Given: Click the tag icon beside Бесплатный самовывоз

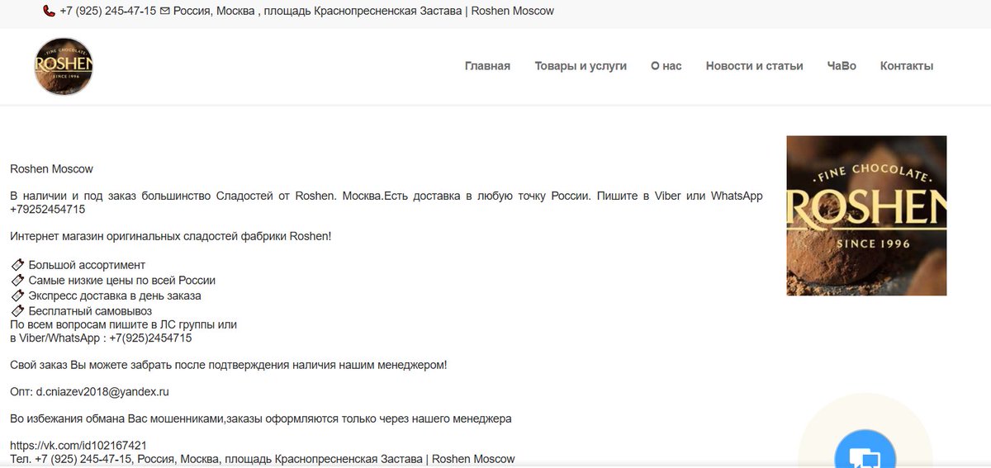Looking at the screenshot, I should 17,311.
